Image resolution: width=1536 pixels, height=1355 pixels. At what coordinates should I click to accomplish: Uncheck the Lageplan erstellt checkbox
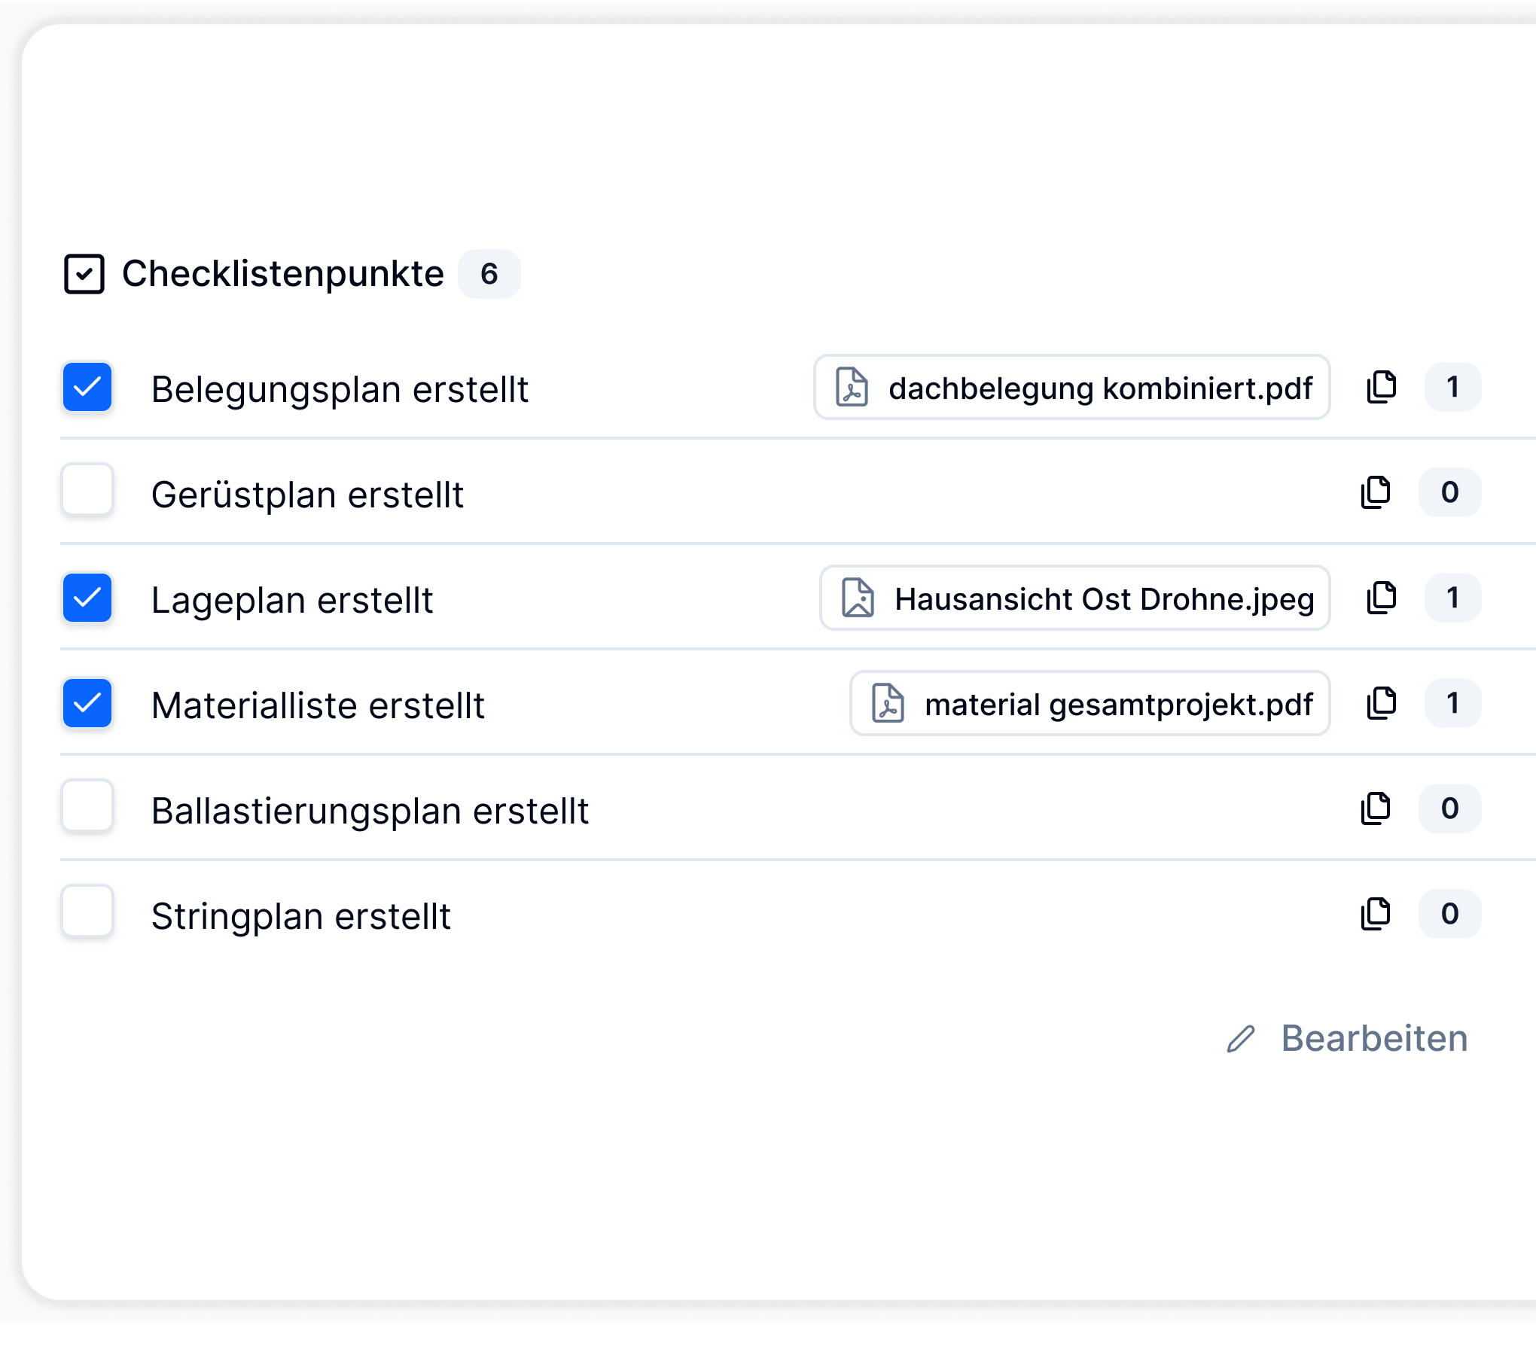point(87,598)
